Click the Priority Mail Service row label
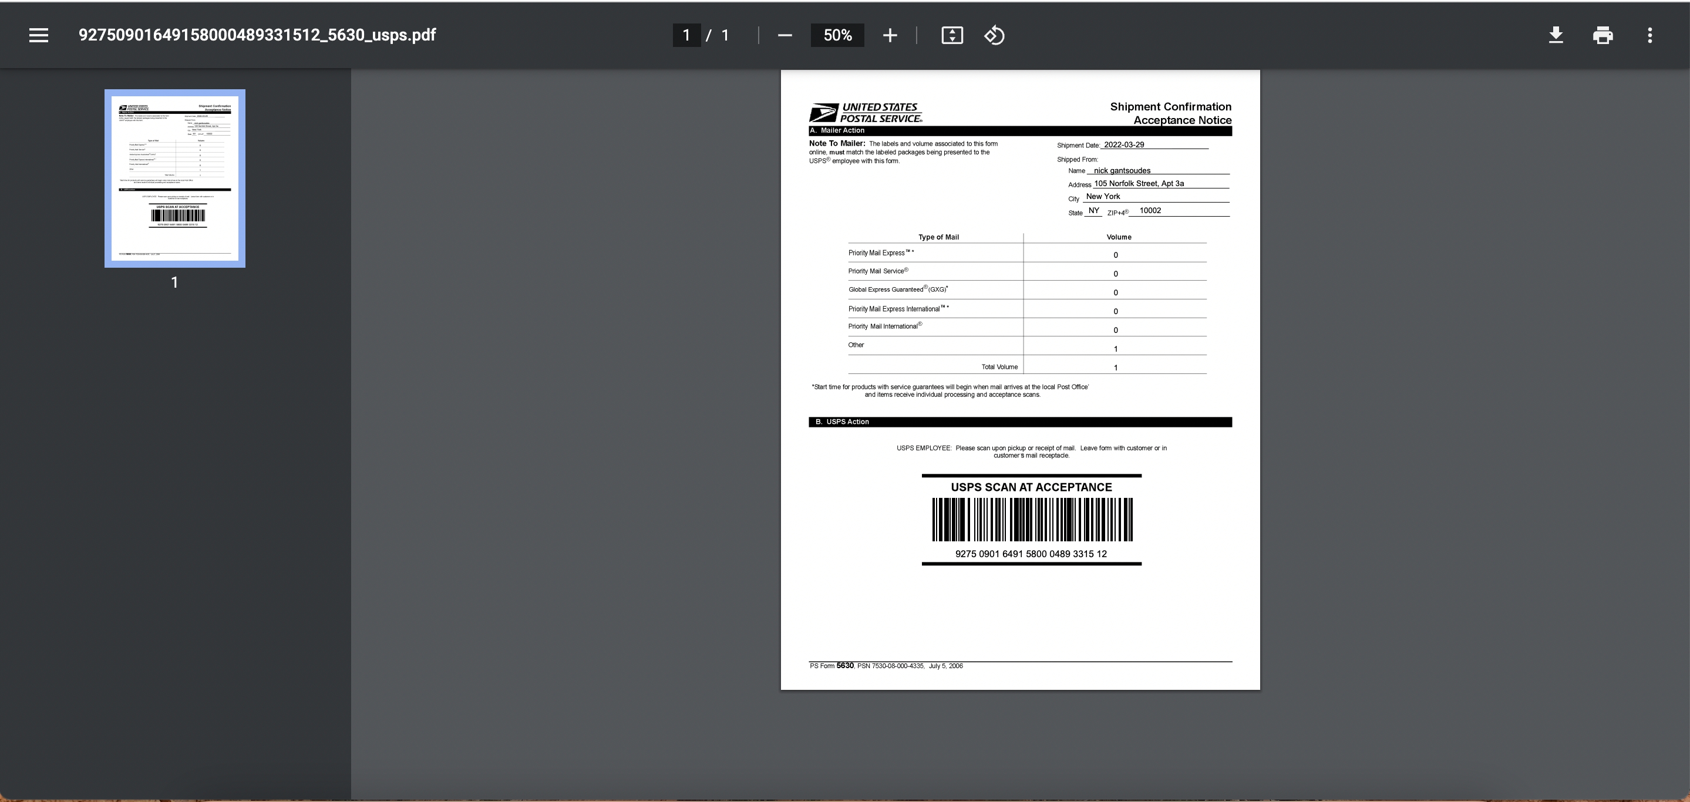 coord(878,271)
